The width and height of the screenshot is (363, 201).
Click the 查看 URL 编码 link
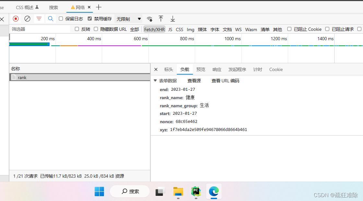point(226,80)
